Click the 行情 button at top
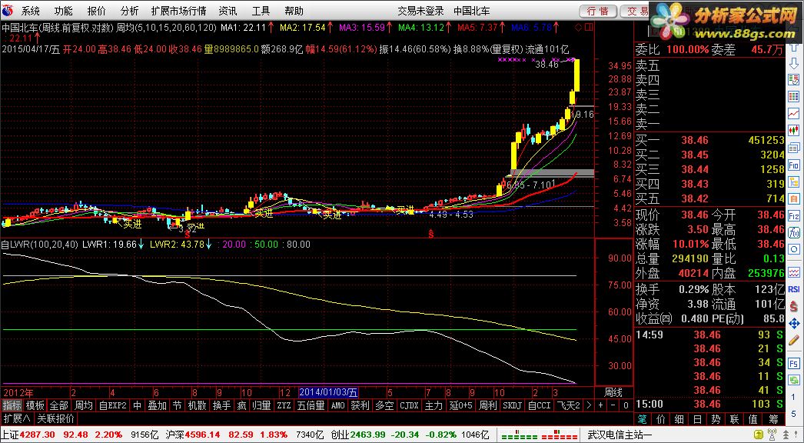Image resolution: width=804 pixels, height=443 pixels. click(598, 12)
